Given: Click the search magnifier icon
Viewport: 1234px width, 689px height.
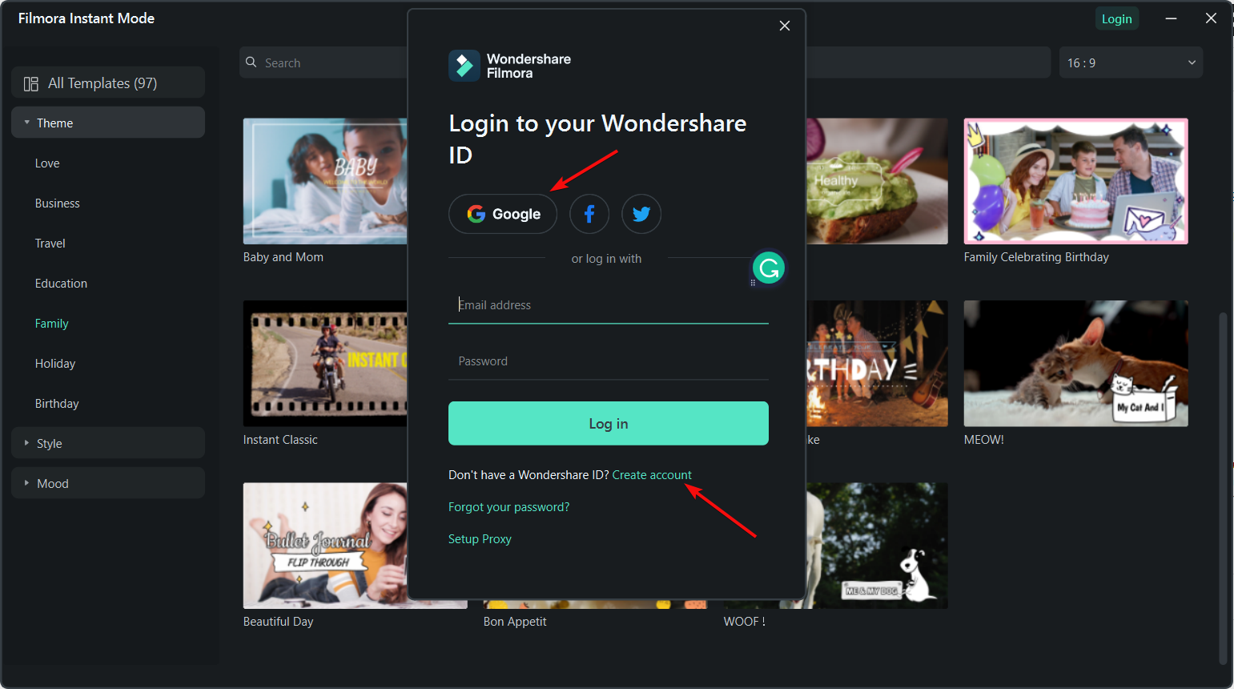Looking at the screenshot, I should click(251, 62).
